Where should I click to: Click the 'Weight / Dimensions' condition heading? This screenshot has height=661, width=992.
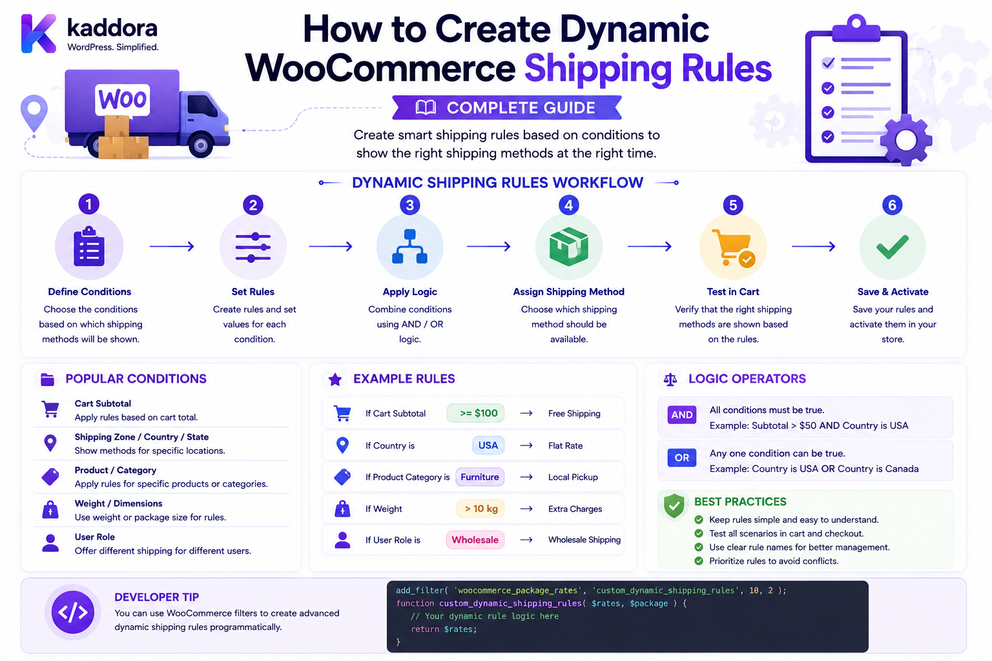[x=118, y=503]
